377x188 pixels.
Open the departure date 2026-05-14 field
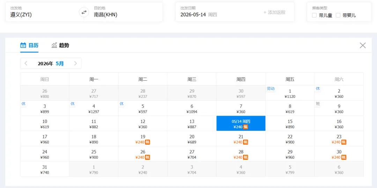pyautogui.click(x=199, y=15)
